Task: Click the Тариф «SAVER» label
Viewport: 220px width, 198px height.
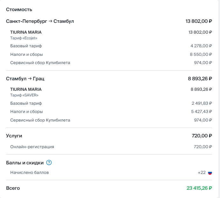Action: [x=24, y=95]
